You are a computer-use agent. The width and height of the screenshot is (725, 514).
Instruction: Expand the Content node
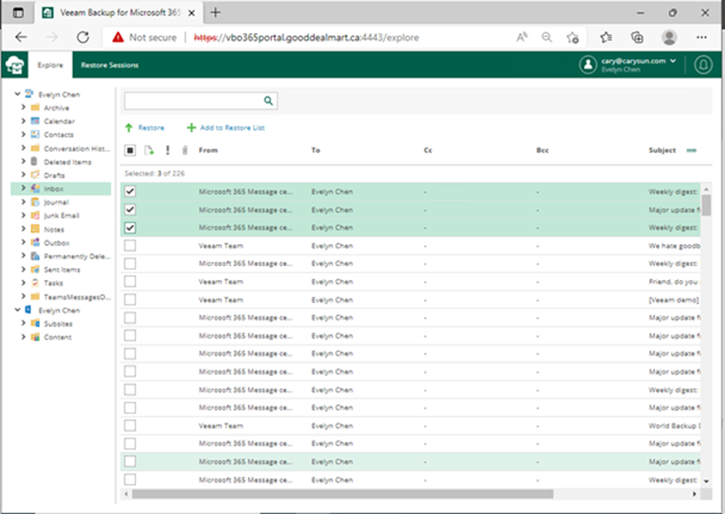click(x=23, y=337)
